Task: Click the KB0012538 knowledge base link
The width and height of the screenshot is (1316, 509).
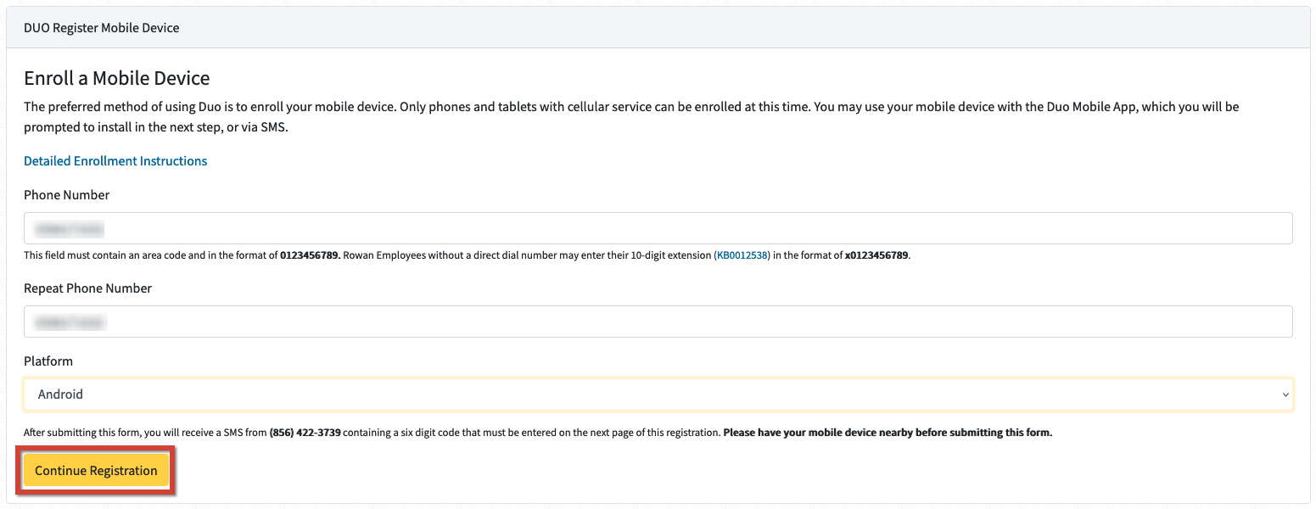Action: click(x=742, y=255)
